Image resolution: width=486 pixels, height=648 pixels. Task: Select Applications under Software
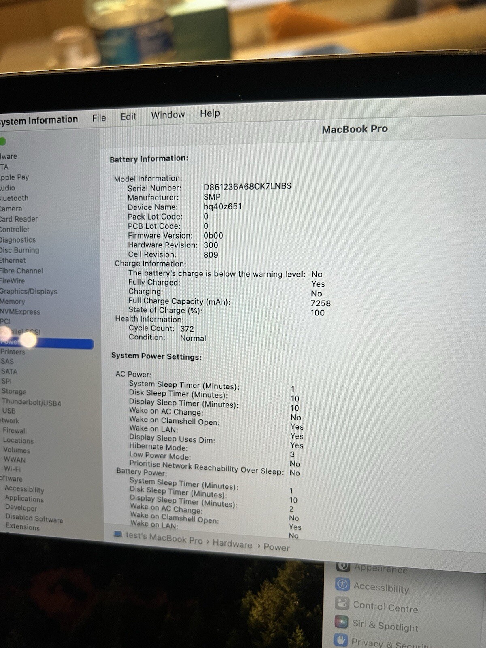(24, 499)
